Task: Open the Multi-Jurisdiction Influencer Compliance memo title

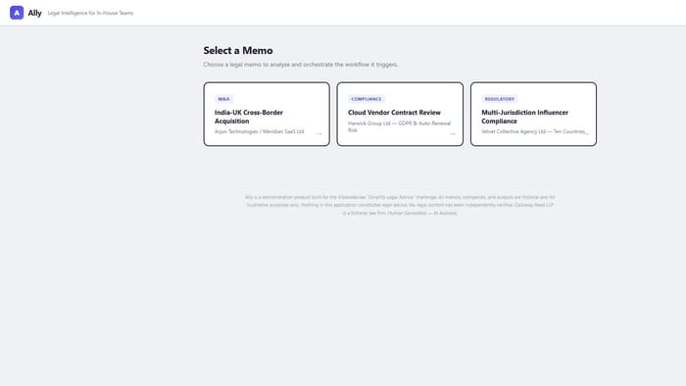Action: pyautogui.click(x=524, y=117)
